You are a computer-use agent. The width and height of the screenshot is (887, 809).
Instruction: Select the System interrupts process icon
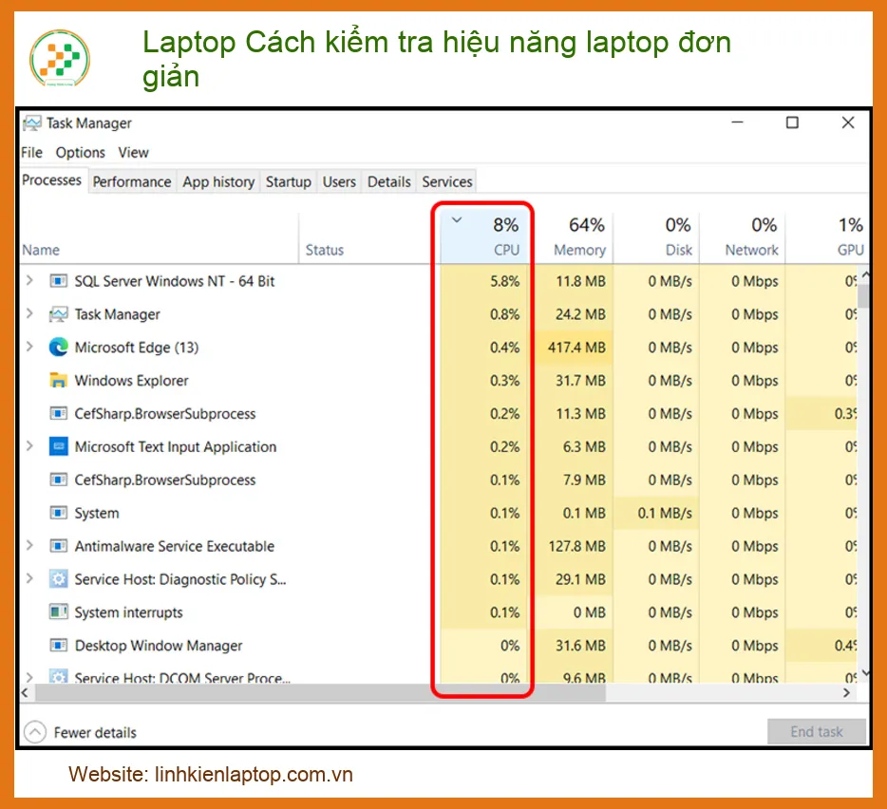[x=58, y=612]
